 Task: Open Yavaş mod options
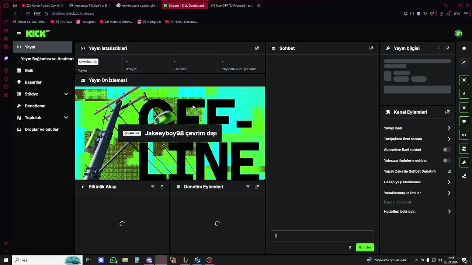(417, 128)
